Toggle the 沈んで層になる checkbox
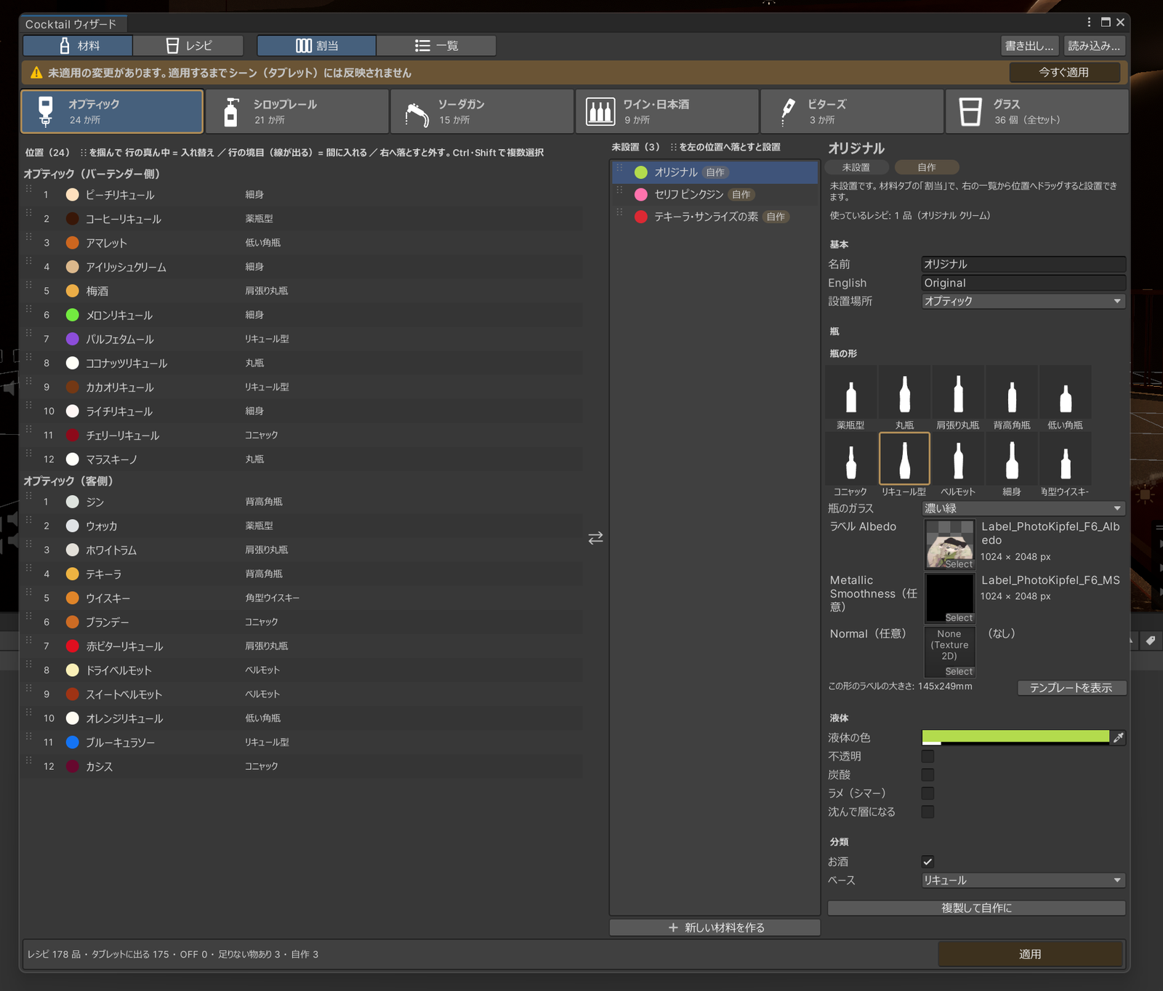This screenshot has height=991, width=1163. point(927,811)
